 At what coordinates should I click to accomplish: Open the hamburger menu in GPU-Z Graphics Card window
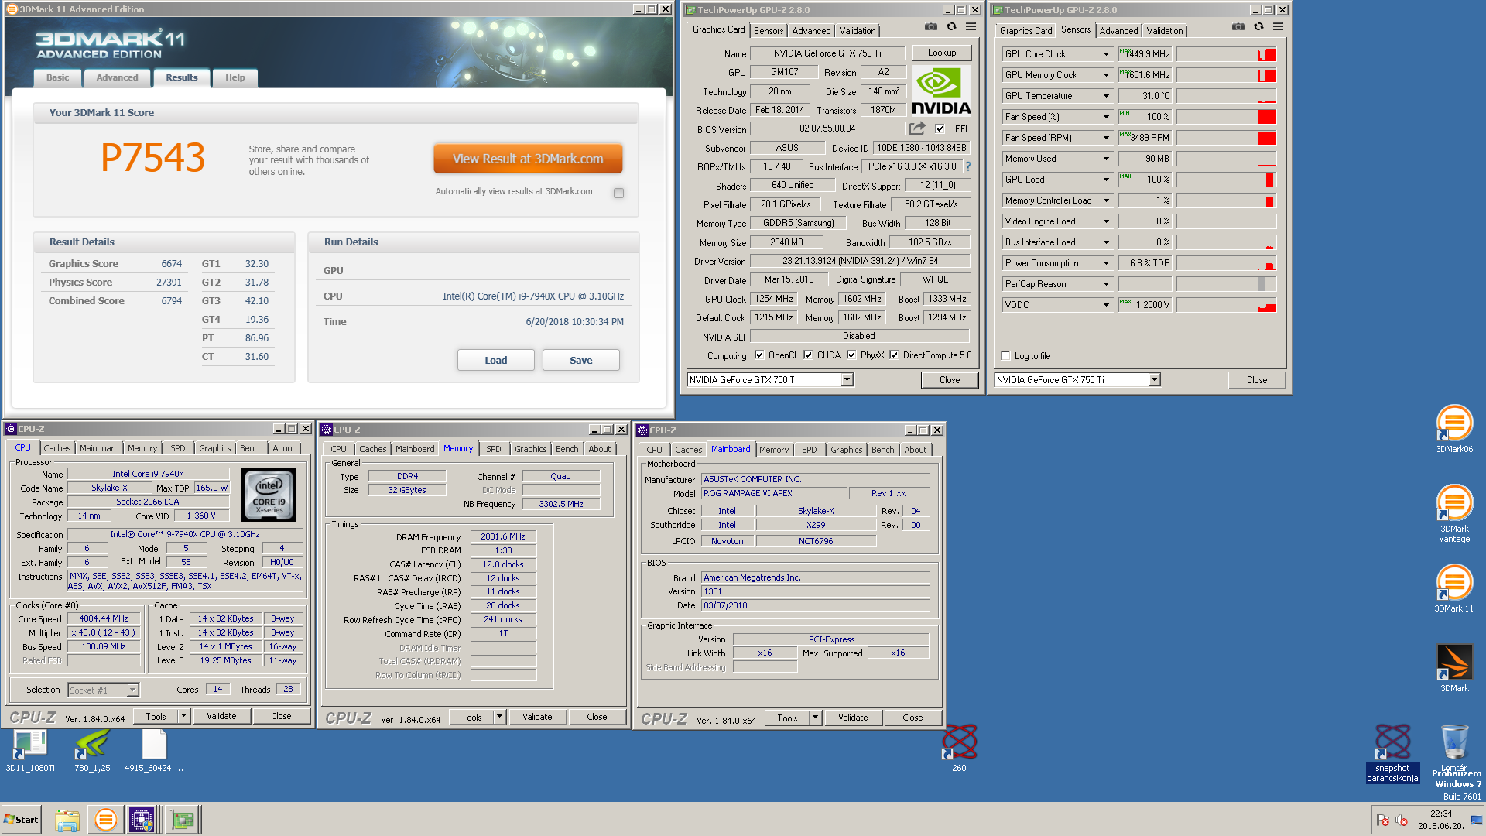(971, 27)
